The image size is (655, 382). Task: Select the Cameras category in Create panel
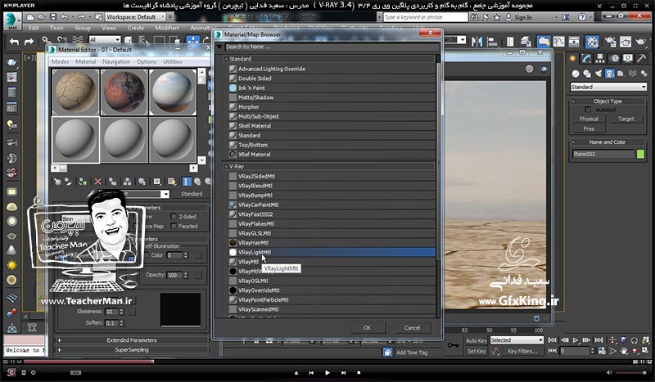[x=610, y=74]
